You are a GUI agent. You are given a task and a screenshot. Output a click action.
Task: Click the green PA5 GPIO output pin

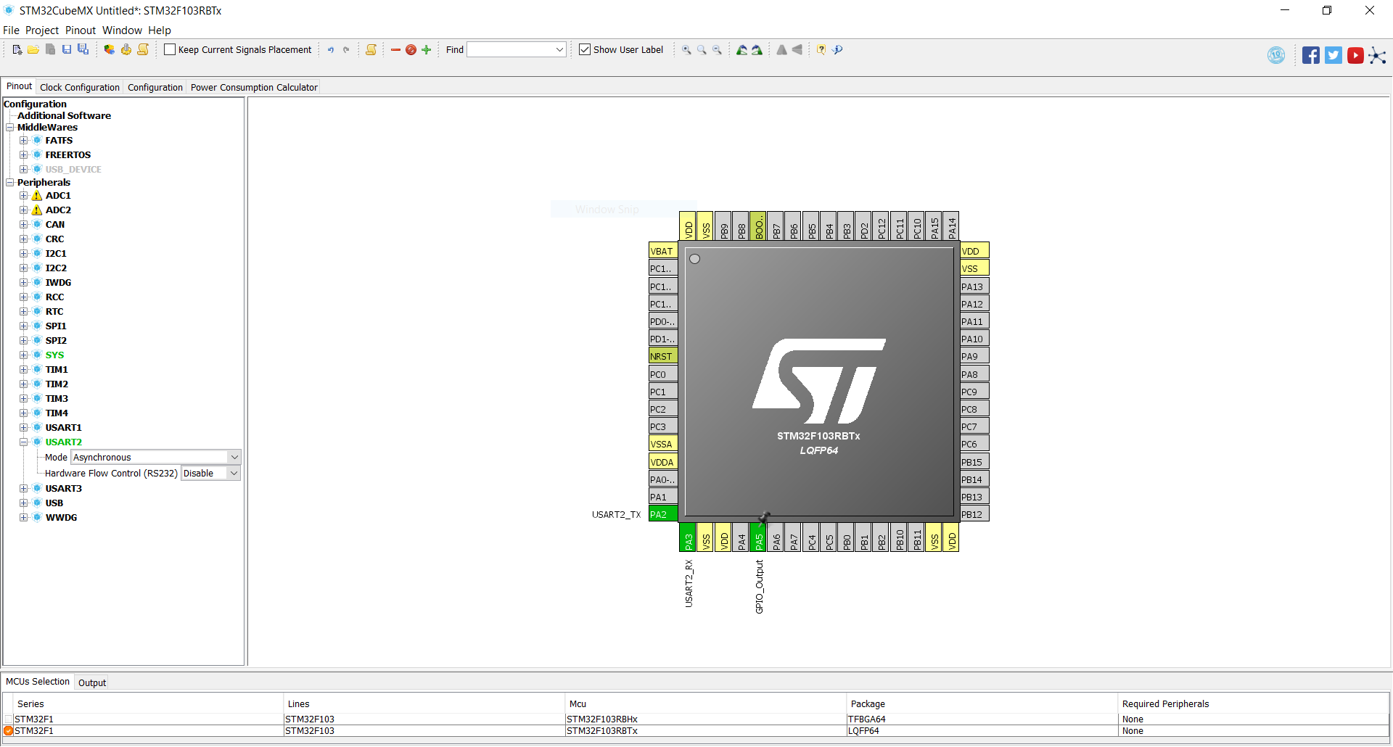point(758,537)
